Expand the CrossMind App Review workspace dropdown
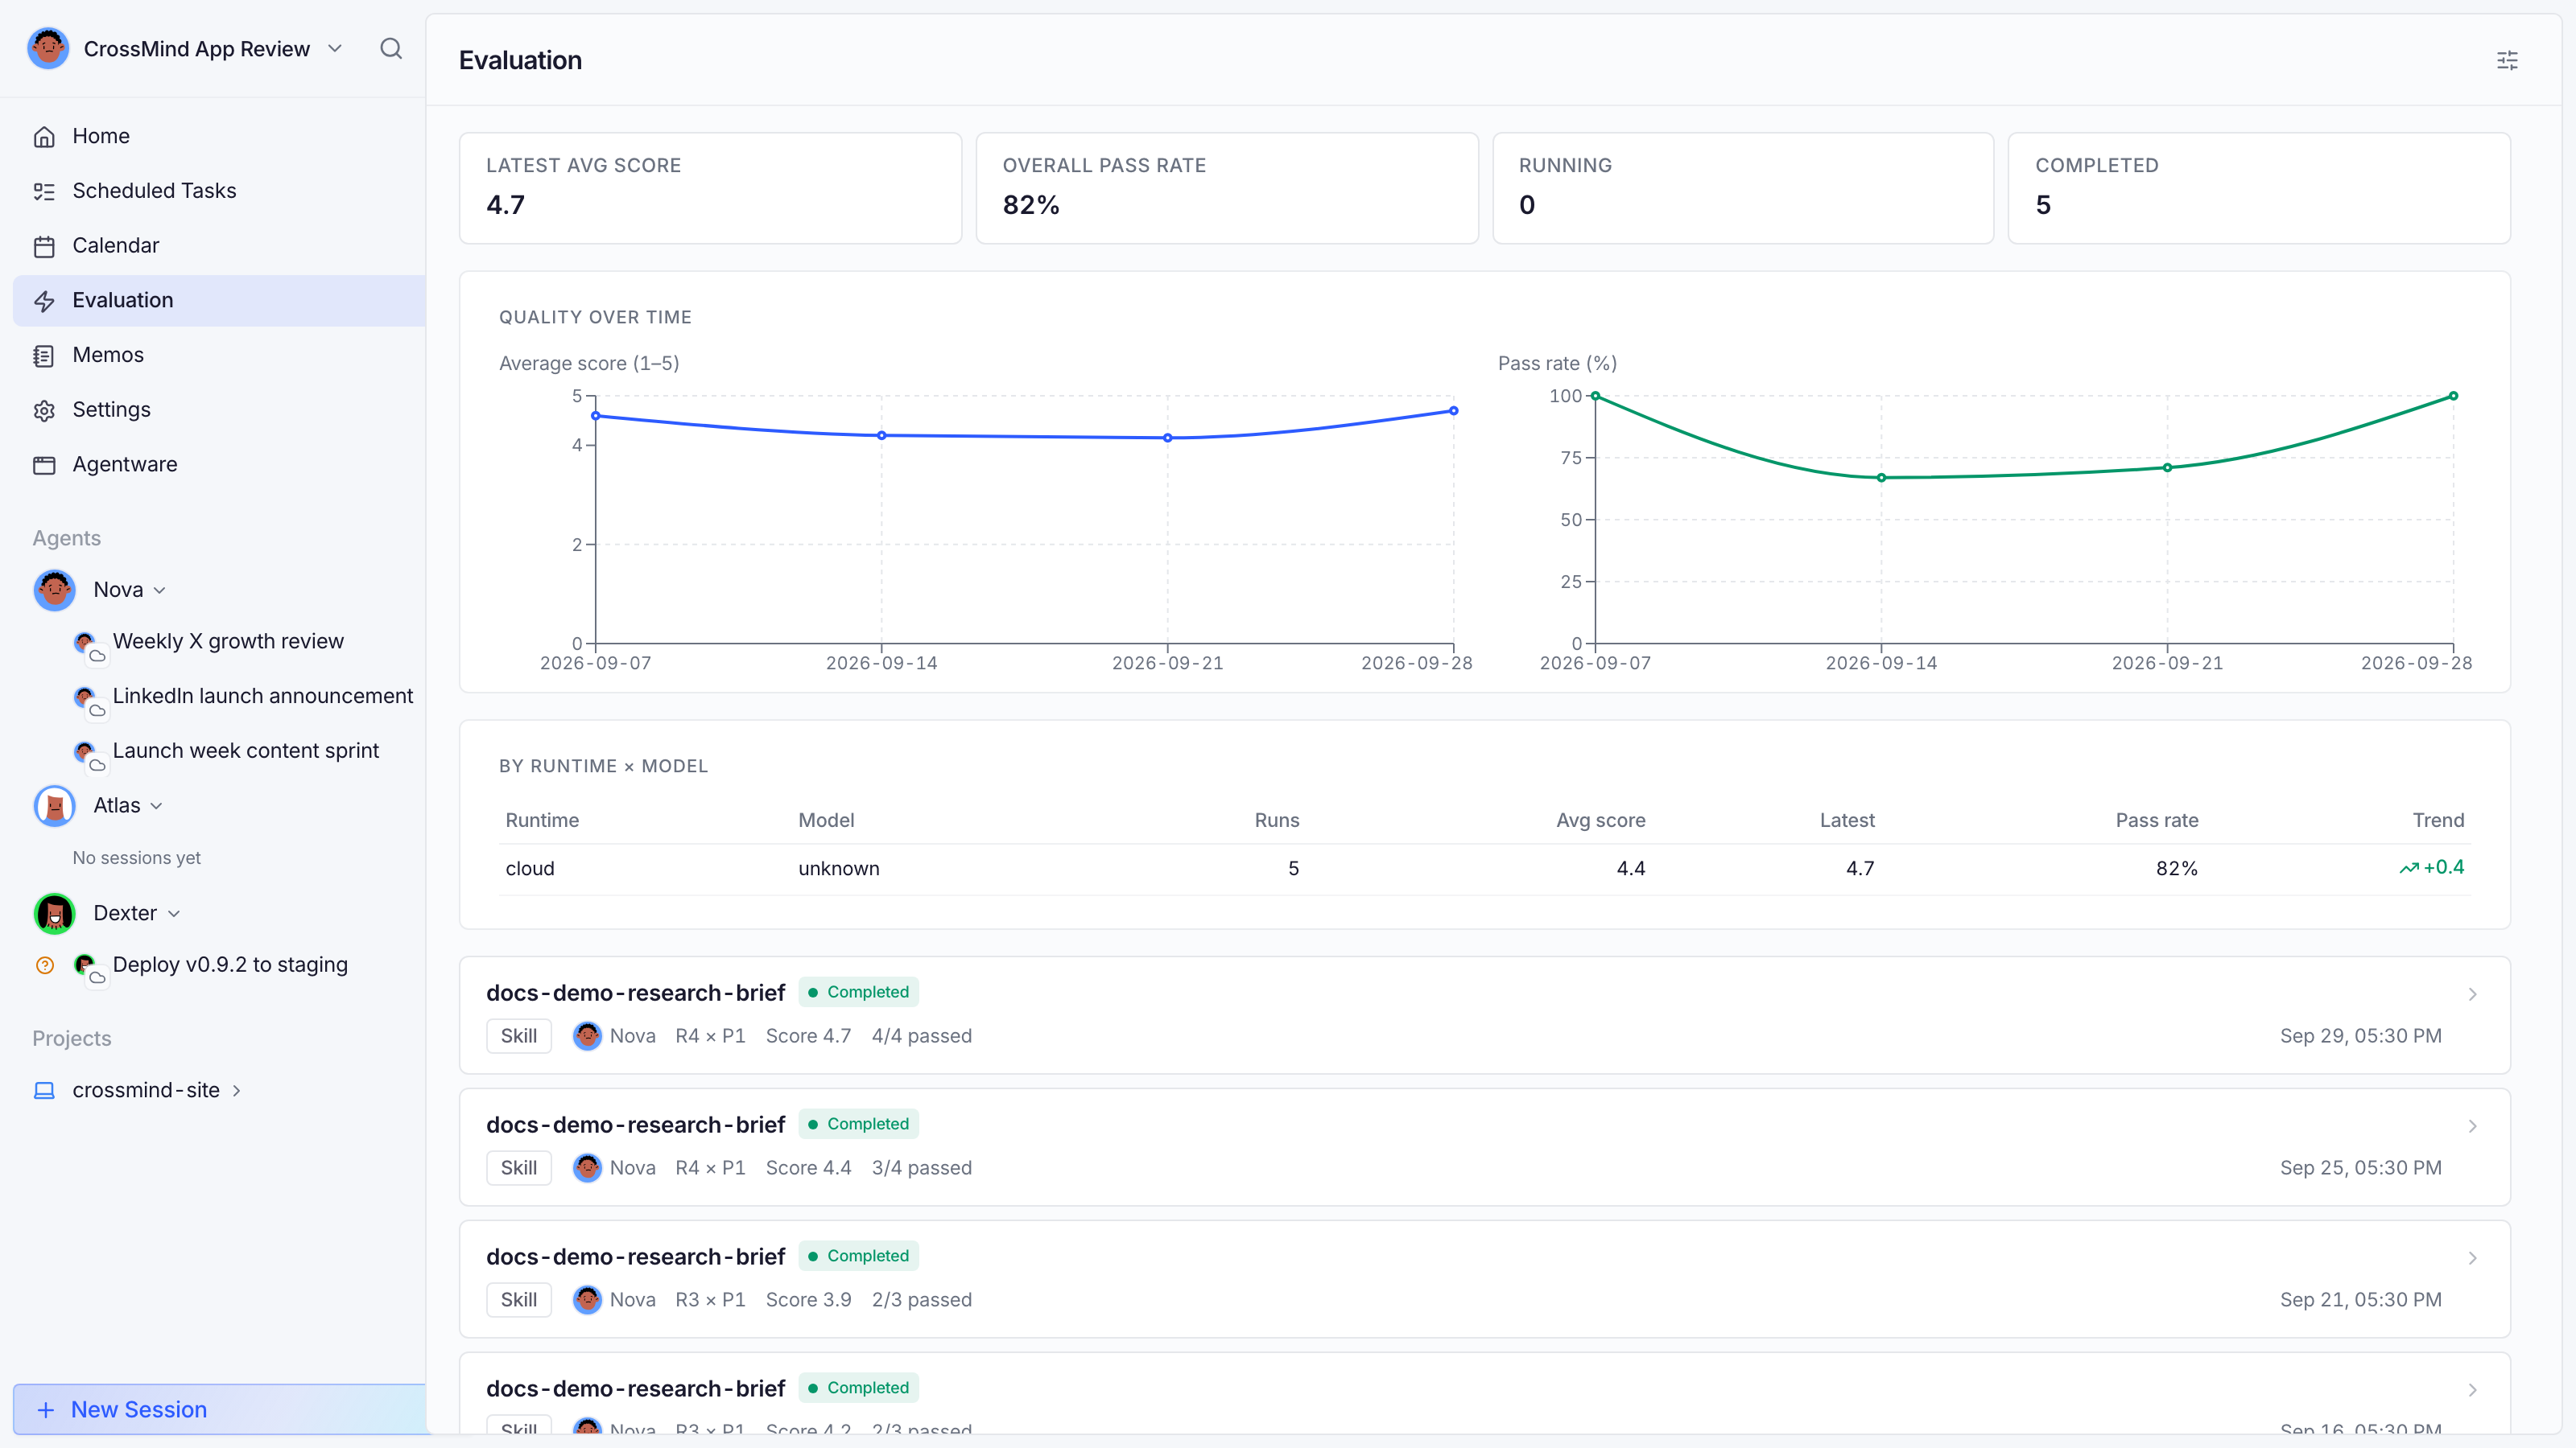 pyautogui.click(x=335, y=48)
